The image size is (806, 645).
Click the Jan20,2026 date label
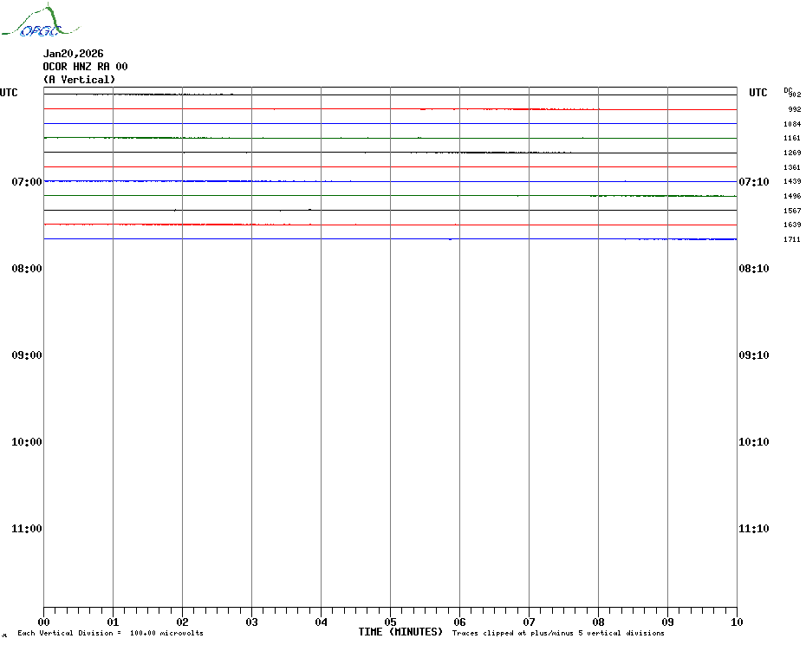pyautogui.click(x=73, y=54)
